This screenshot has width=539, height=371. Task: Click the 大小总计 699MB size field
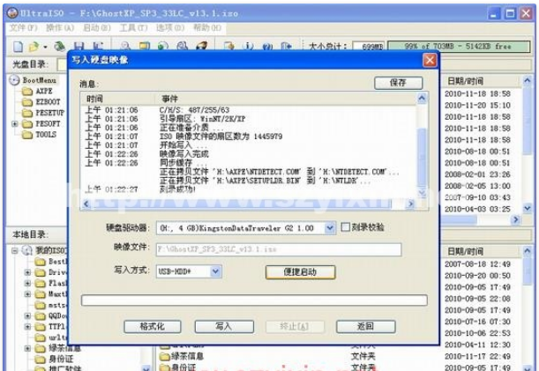(369, 47)
